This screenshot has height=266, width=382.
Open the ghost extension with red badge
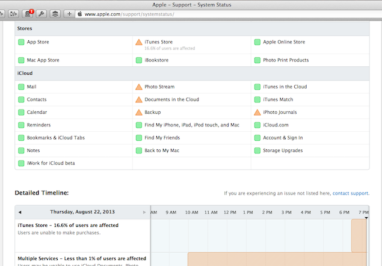pyautogui.click(x=28, y=14)
